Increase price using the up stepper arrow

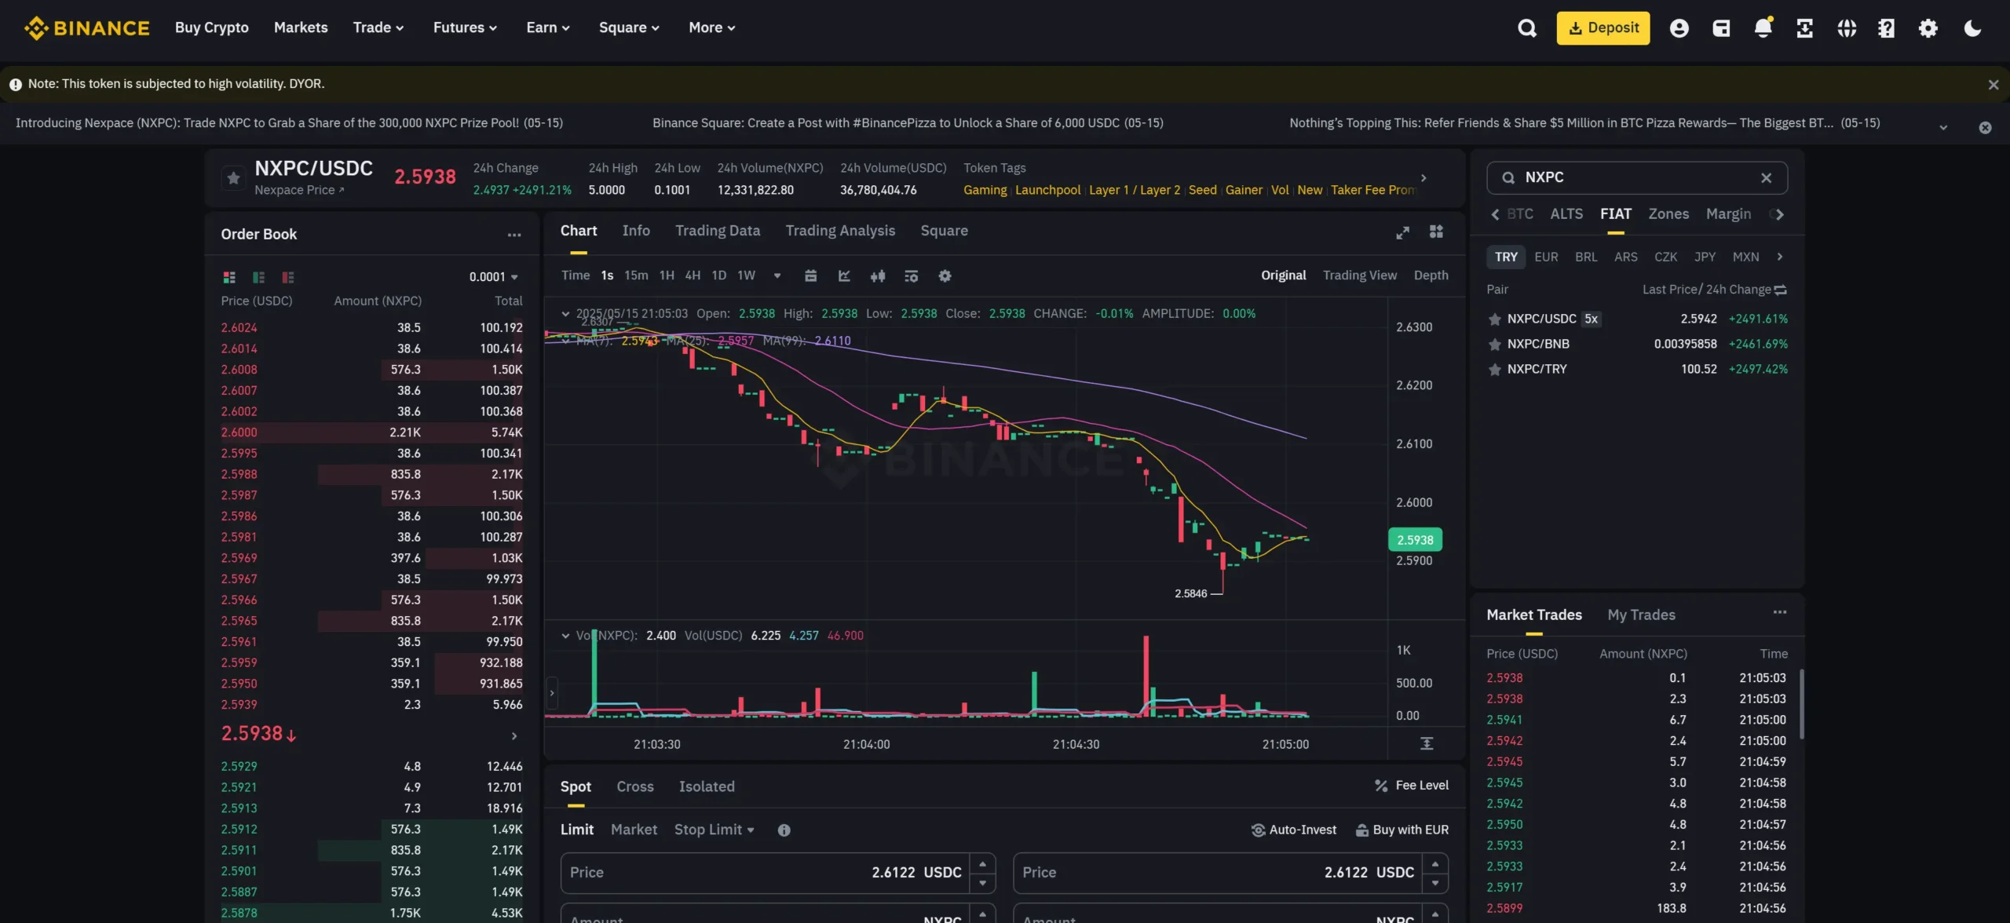(982, 863)
